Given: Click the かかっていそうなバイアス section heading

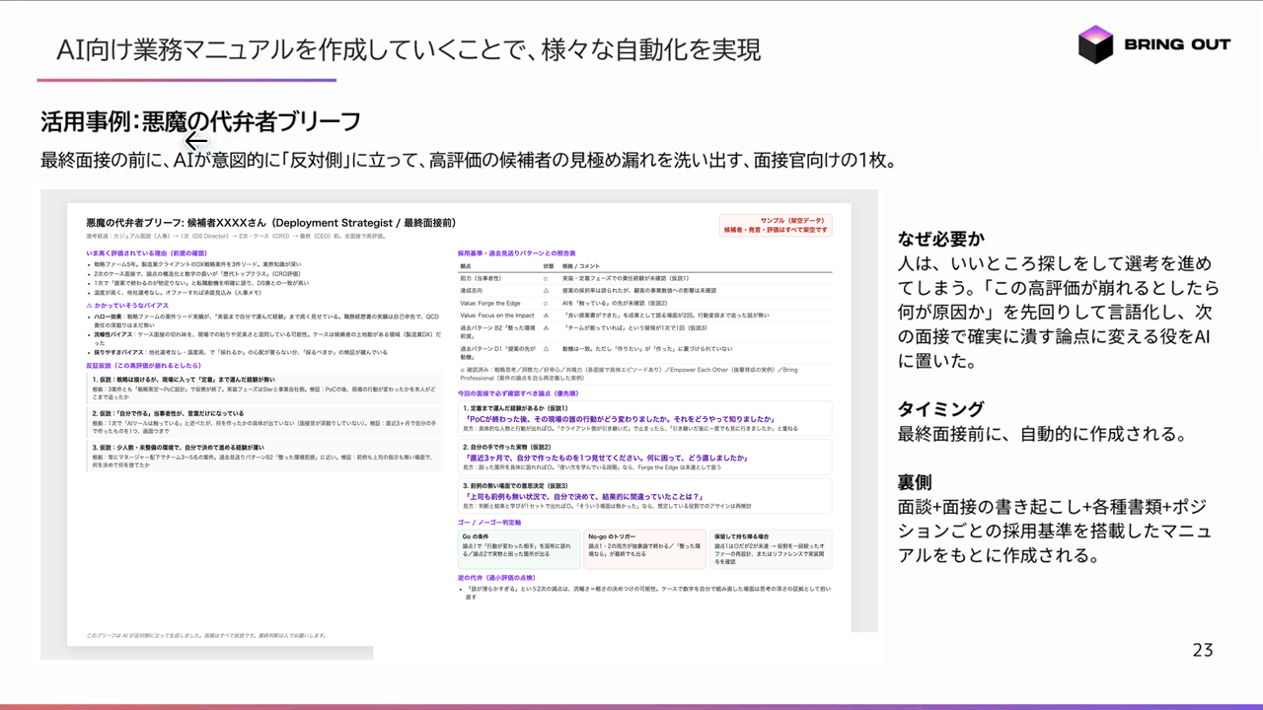Looking at the screenshot, I should [134, 306].
